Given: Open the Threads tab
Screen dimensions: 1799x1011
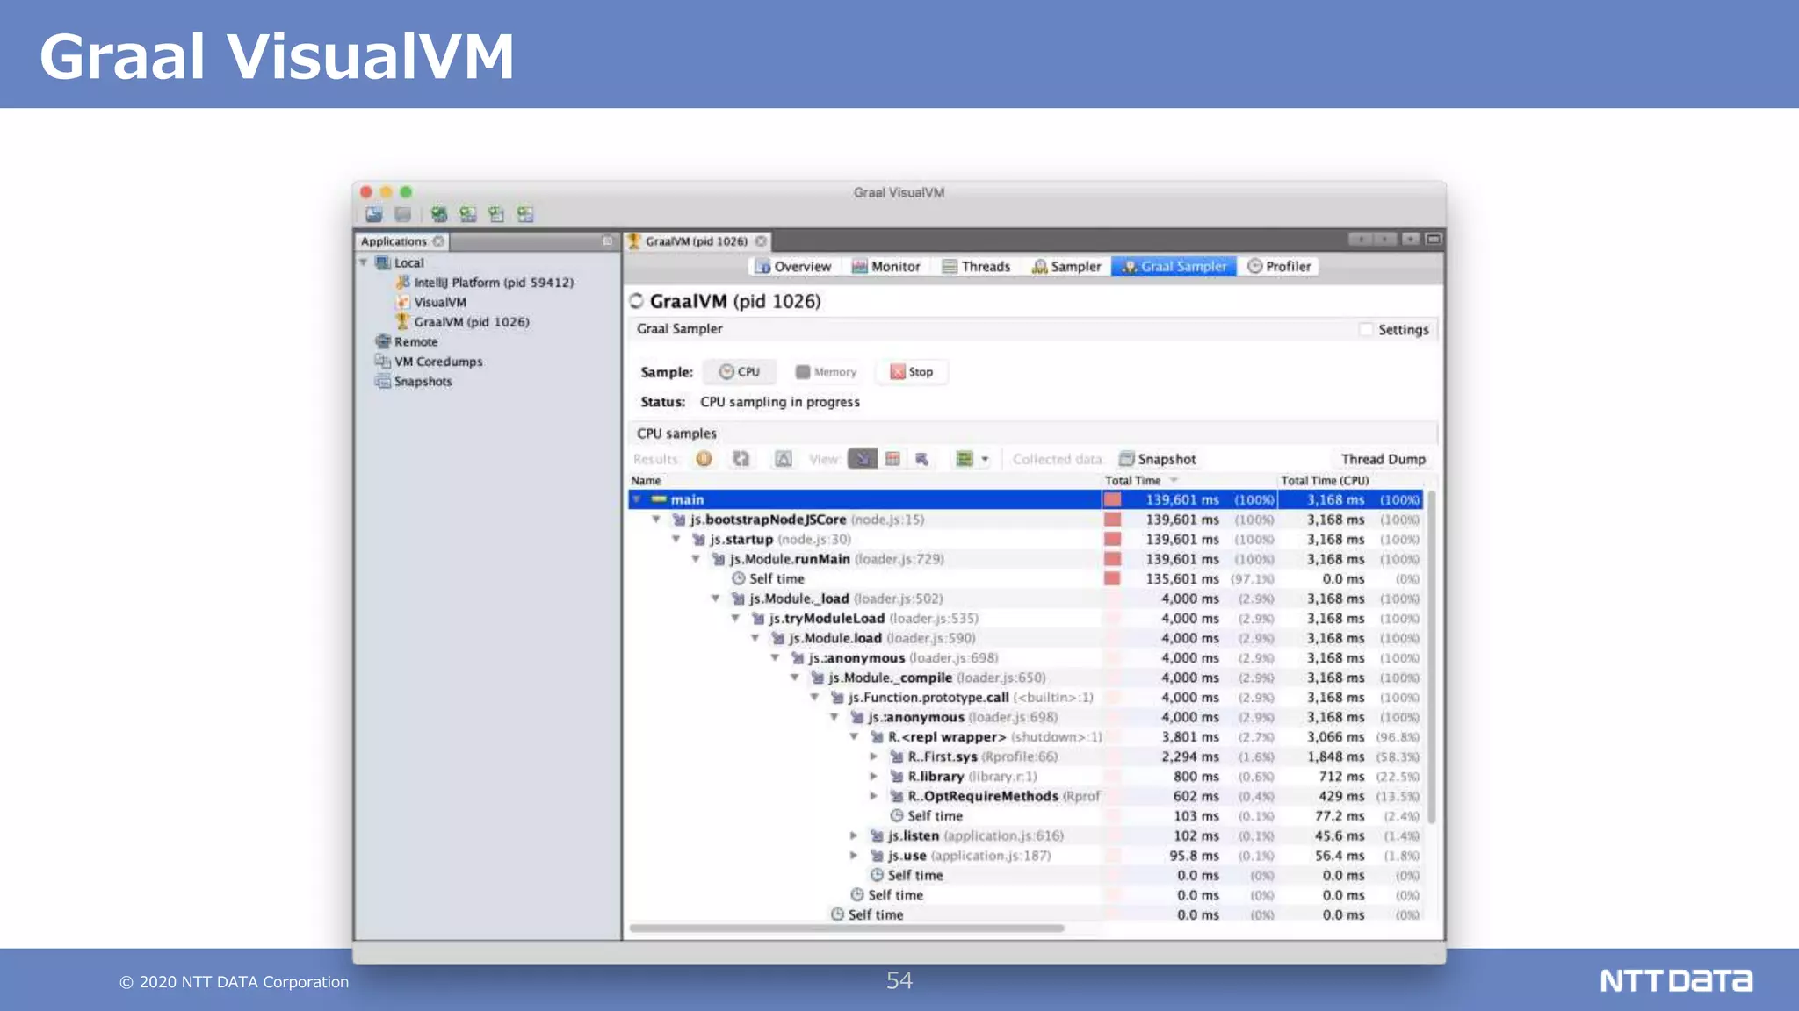Looking at the screenshot, I should click(976, 267).
